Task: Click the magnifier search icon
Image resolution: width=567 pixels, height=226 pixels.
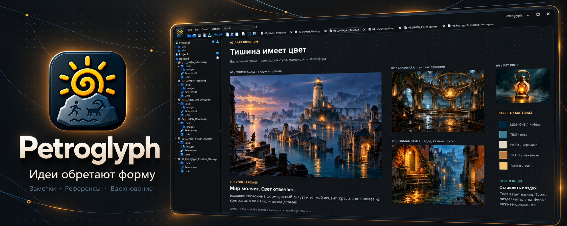Action: (x=256, y=27)
